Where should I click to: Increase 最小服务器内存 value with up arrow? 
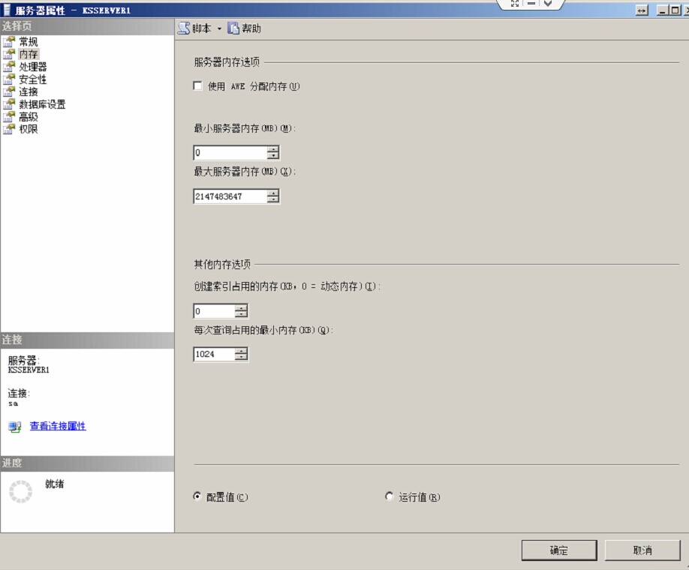pyautogui.click(x=273, y=149)
